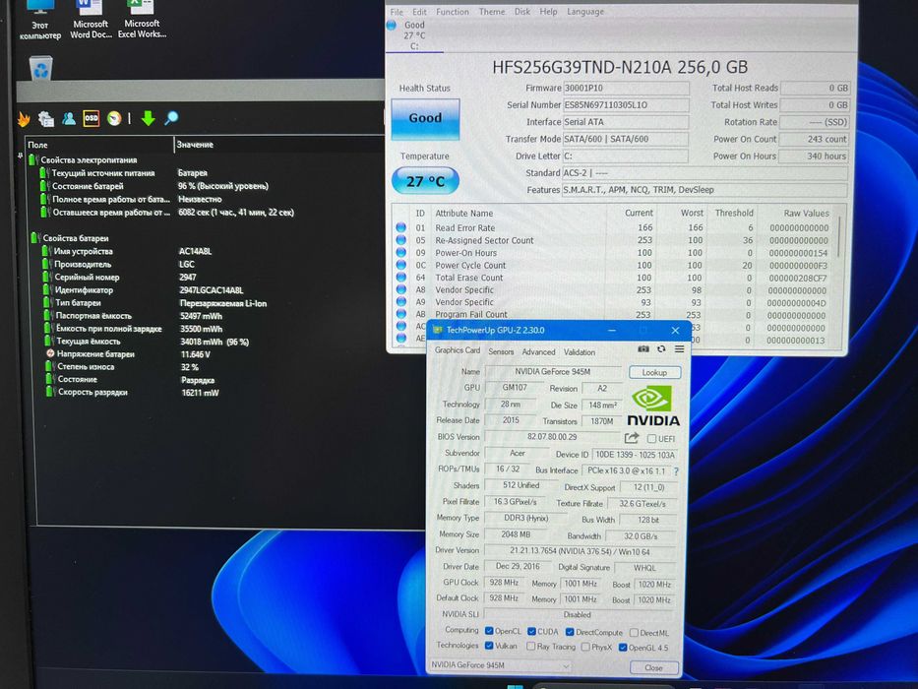The image size is (918, 689).
Task: Click the Good health status button
Action: click(425, 118)
